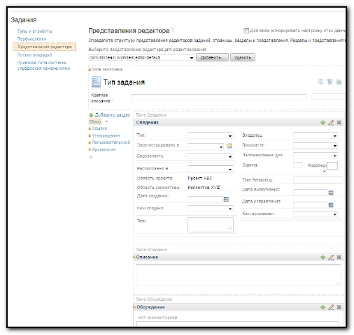Open the Владелец dropdown
Image resolution: width=354 pixels, height=335 pixels.
(316, 135)
